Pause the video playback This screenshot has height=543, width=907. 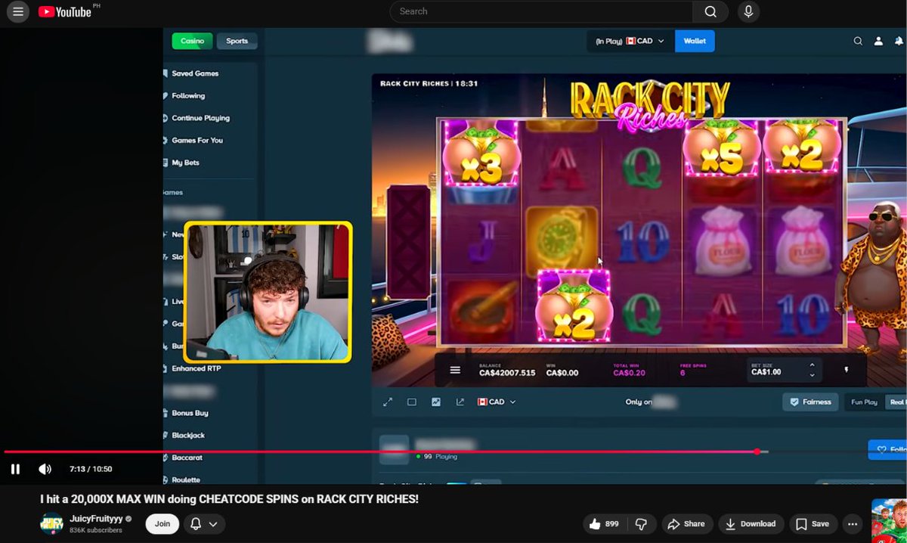coord(15,469)
